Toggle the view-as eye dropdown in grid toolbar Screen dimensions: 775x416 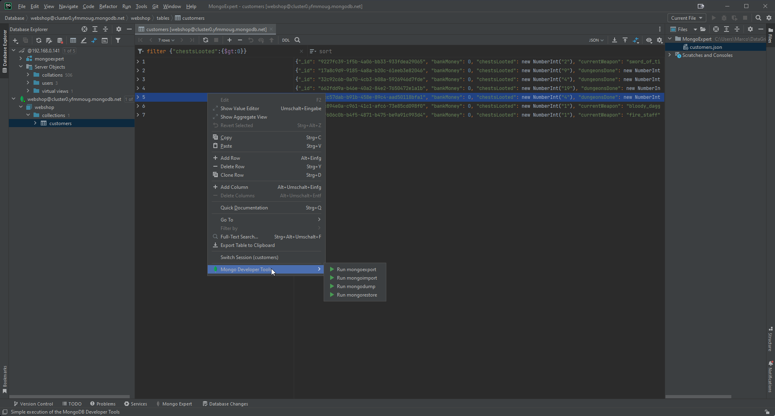click(649, 40)
